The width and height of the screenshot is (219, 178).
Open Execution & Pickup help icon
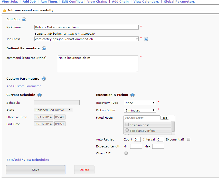[132, 95]
